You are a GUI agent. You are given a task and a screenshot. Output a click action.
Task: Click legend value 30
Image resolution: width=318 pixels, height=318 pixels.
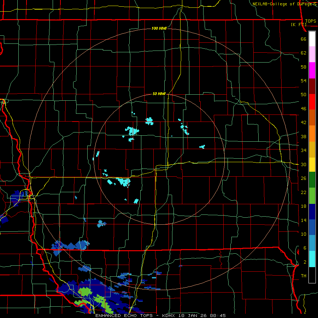(304, 164)
